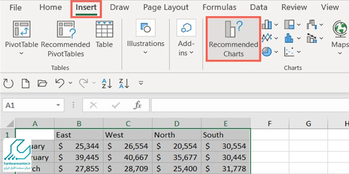349x174 pixels.
Task: Open the Add-ins menu
Action: click(186, 38)
